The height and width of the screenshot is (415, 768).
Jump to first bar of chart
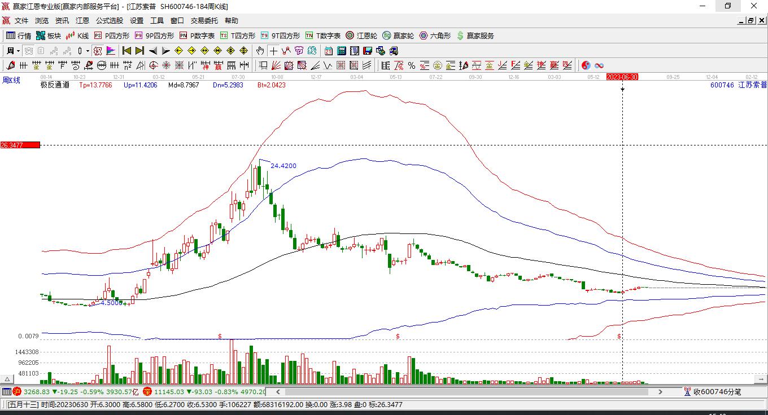coord(127,51)
